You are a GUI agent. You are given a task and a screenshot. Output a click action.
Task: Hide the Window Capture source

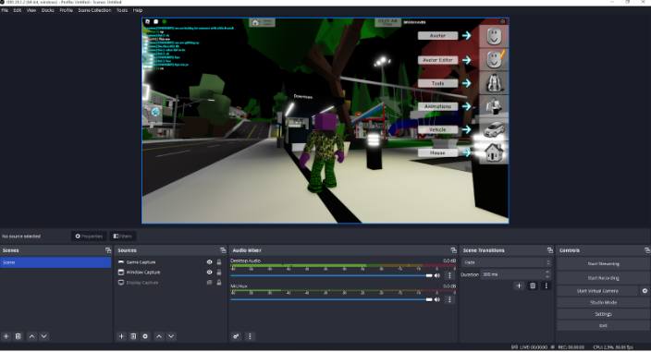coord(209,273)
